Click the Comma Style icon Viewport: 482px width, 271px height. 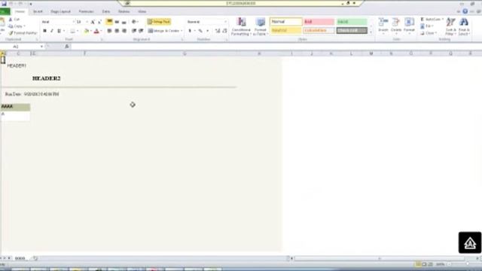pos(208,31)
